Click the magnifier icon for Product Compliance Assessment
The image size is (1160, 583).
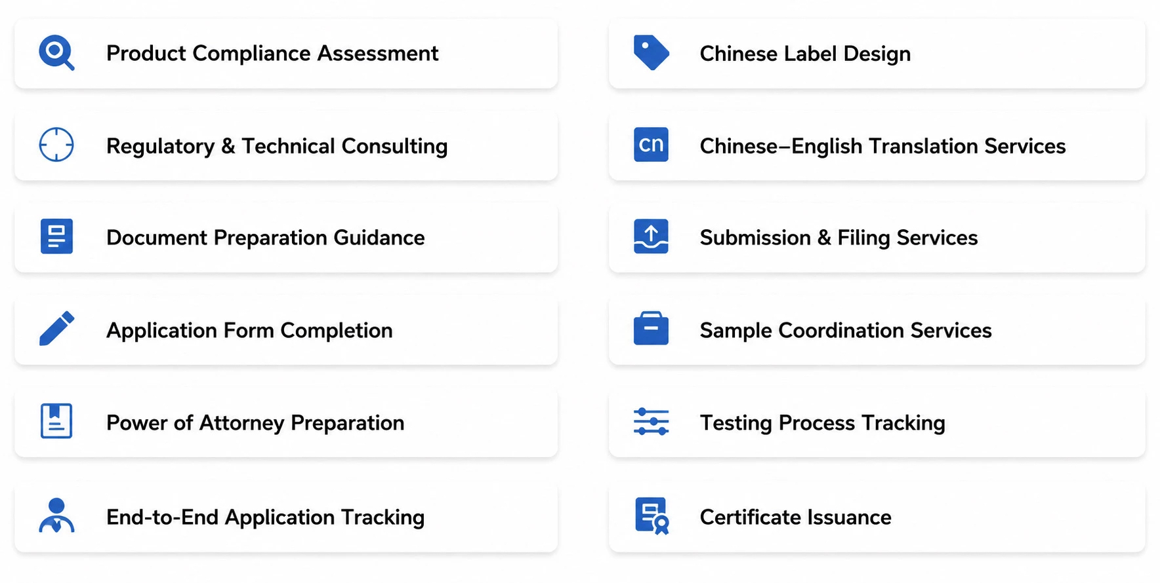point(56,53)
